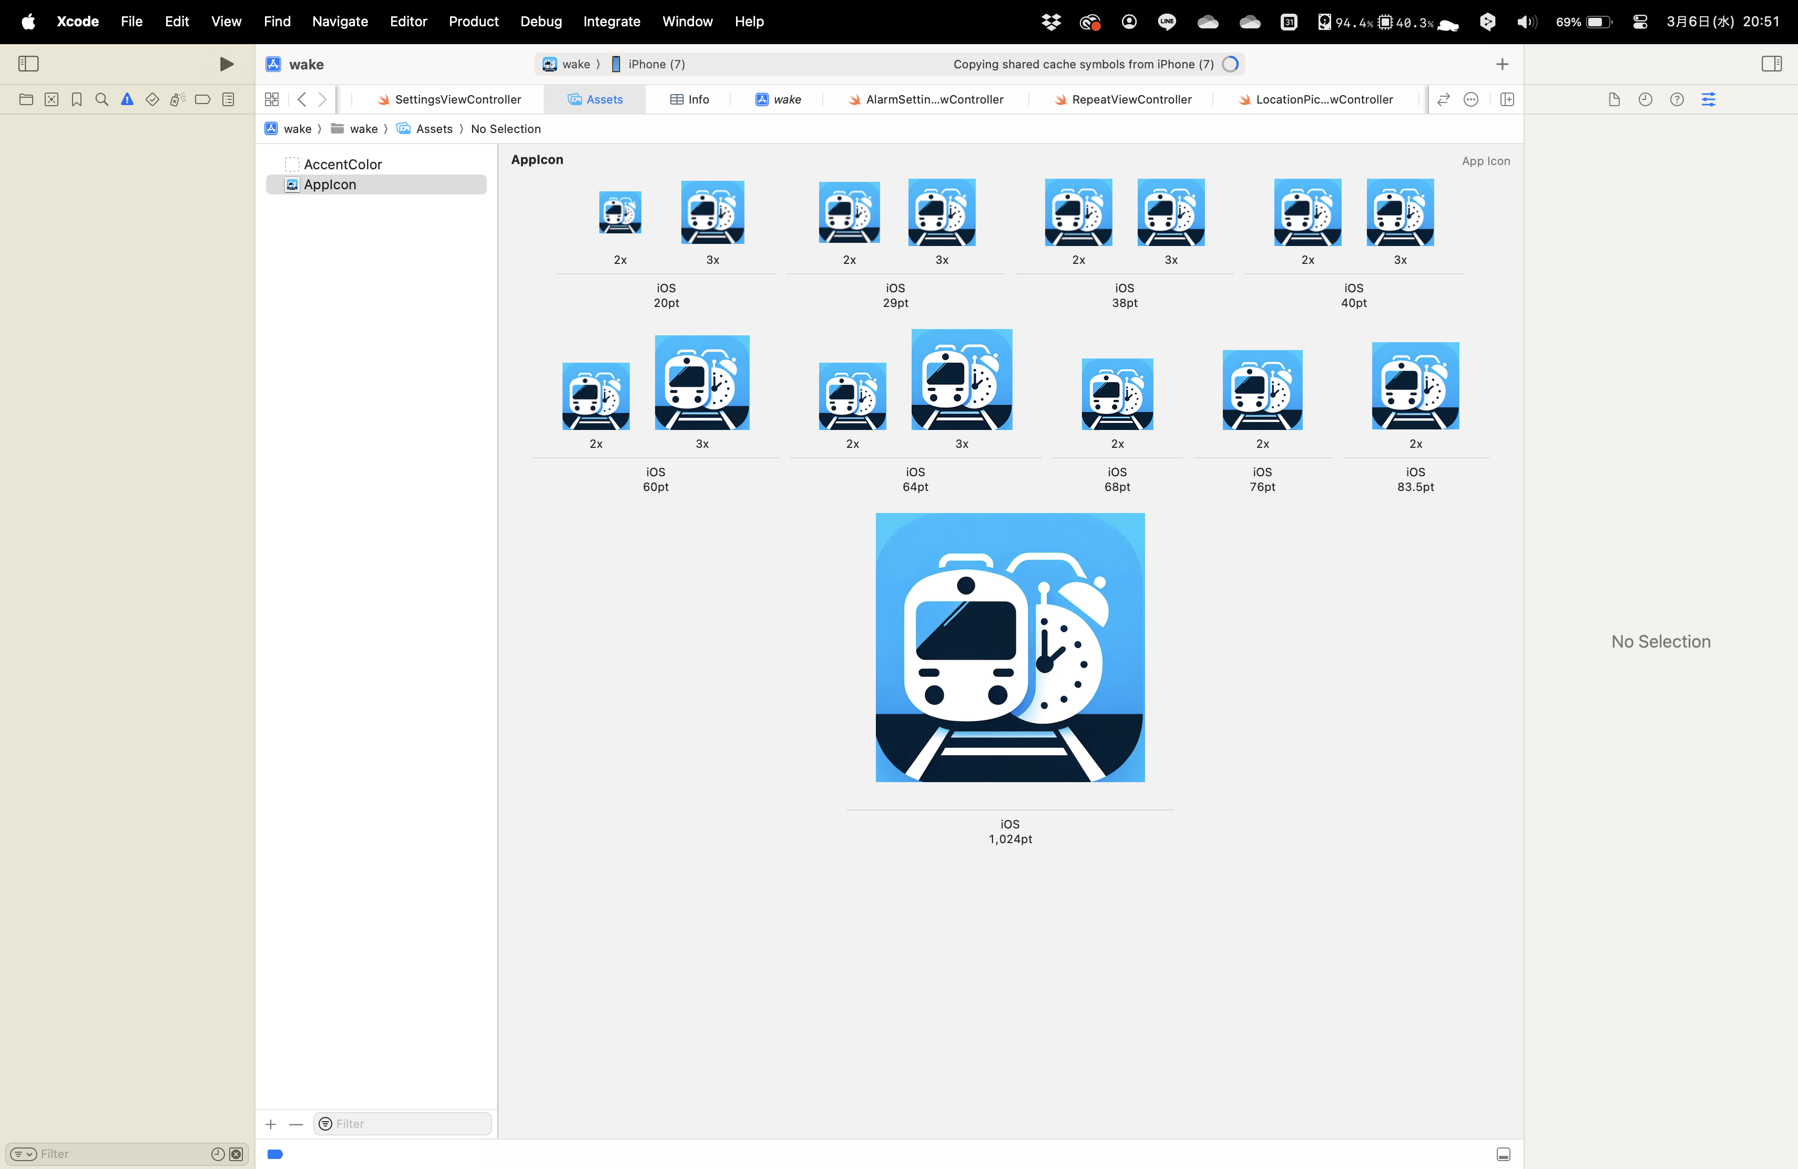
Task: Select AppIcon in the asset list
Action: coord(376,184)
